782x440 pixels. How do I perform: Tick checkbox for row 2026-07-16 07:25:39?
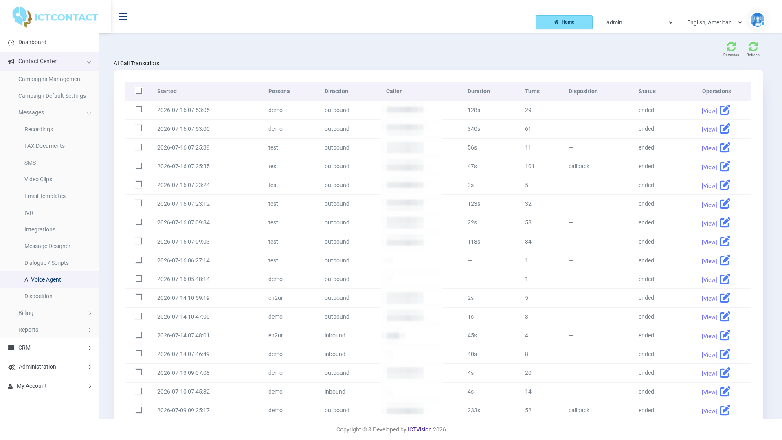pos(139,147)
